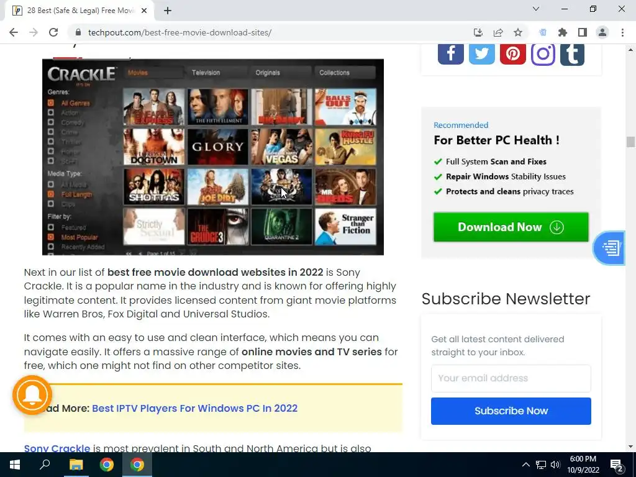Screen dimensions: 636x477
Task: Bookmark this tab with the star icon
Action: pos(518,32)
